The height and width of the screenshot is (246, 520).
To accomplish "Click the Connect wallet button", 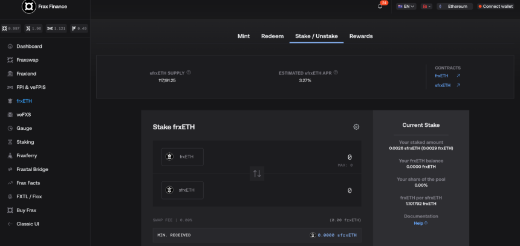I will (495, 6).
